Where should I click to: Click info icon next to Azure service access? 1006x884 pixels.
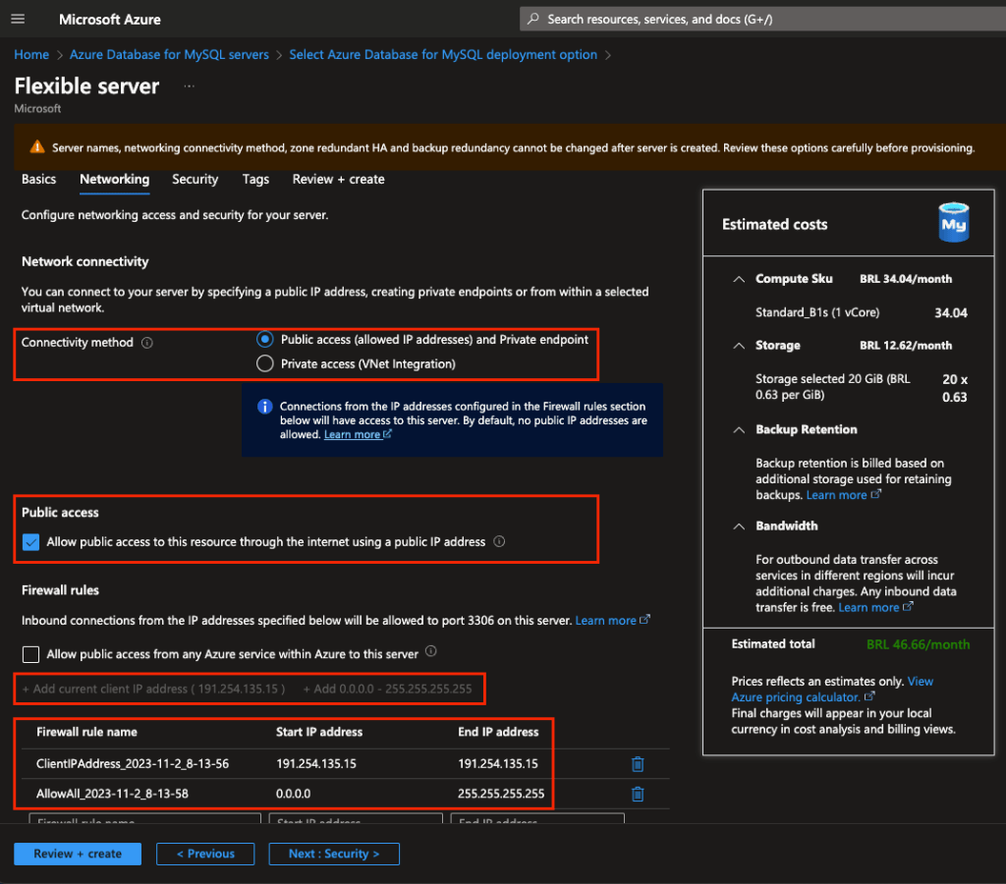[431, 652]
